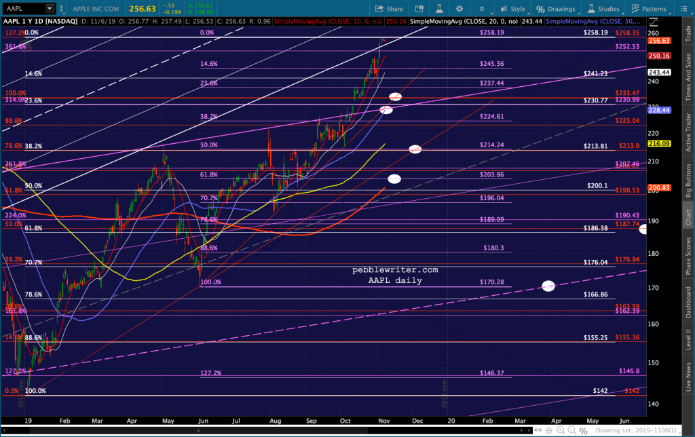
Task: Open the Big Buttons side tab
Action: coord(688,180)
